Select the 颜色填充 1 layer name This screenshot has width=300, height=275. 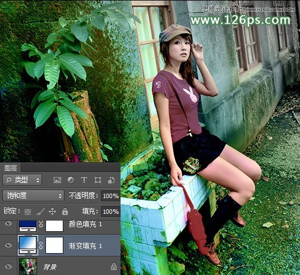pos(85,224)
